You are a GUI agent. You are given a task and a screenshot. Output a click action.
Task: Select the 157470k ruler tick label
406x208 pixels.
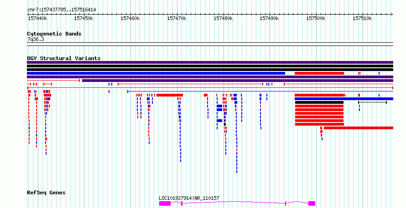click(177, 18)
